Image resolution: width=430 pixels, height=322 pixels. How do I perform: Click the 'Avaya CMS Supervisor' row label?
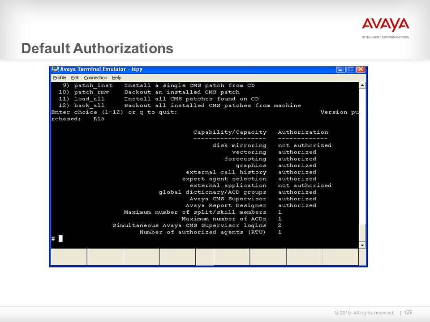click(x=228, y=199)
